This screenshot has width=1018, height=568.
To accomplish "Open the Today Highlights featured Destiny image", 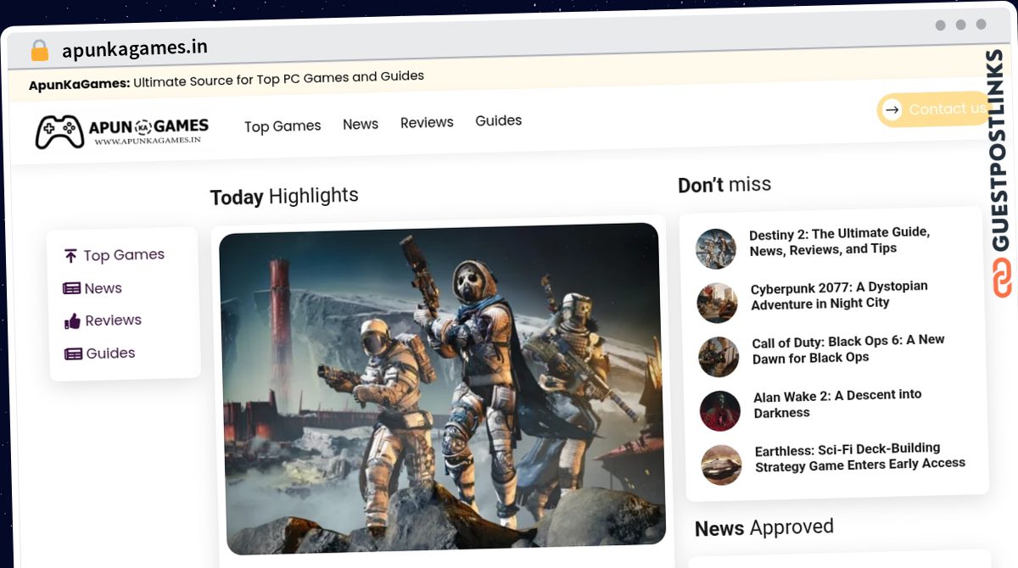I will pos(442,388).
